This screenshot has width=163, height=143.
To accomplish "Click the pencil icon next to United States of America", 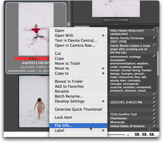I will tap(154, 126).
